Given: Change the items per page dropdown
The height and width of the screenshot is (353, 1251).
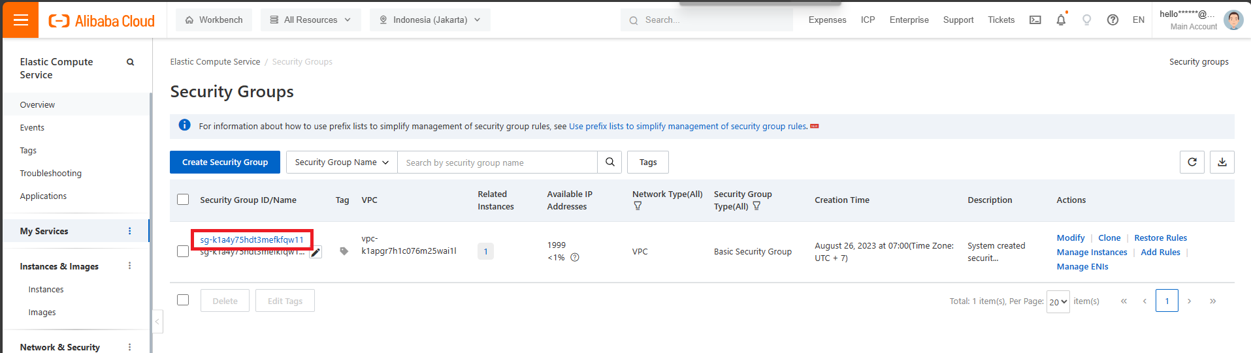Looking at the screenshot, I should click(1058, 301).
